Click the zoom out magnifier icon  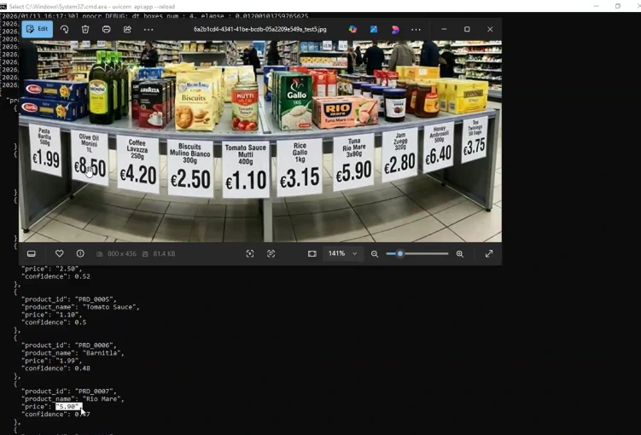tap(374, 253)
